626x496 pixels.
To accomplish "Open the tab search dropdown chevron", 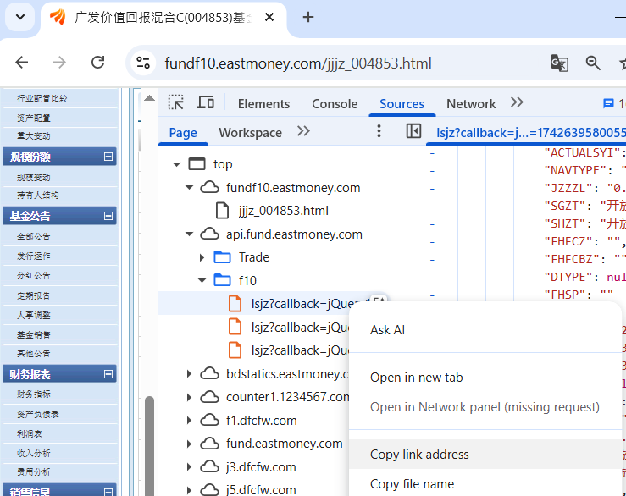I will pos(20,17).
